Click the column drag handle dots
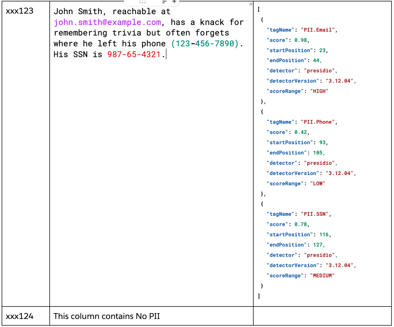The width and height of the screenshot is (394, 327). coord(143,2)
